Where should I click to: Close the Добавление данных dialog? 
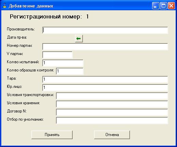point(171,5)
